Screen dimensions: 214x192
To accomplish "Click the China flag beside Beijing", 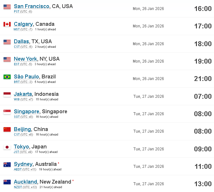I will (7, 129).
